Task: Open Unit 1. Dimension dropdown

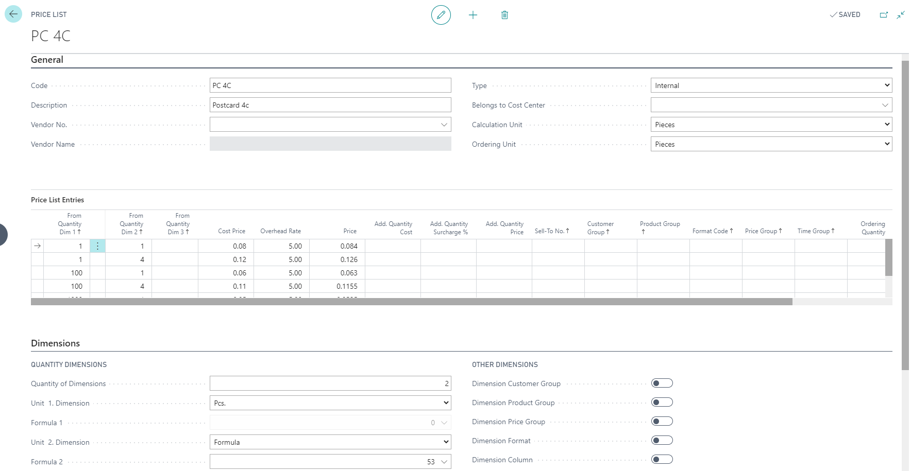Action: click(x=330, y=403)
